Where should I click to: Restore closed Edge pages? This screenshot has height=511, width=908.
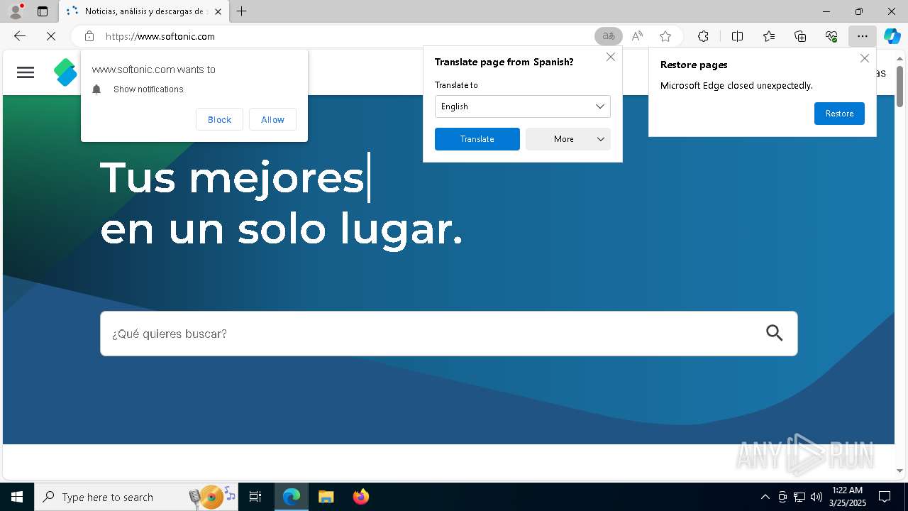pos(839,114)
